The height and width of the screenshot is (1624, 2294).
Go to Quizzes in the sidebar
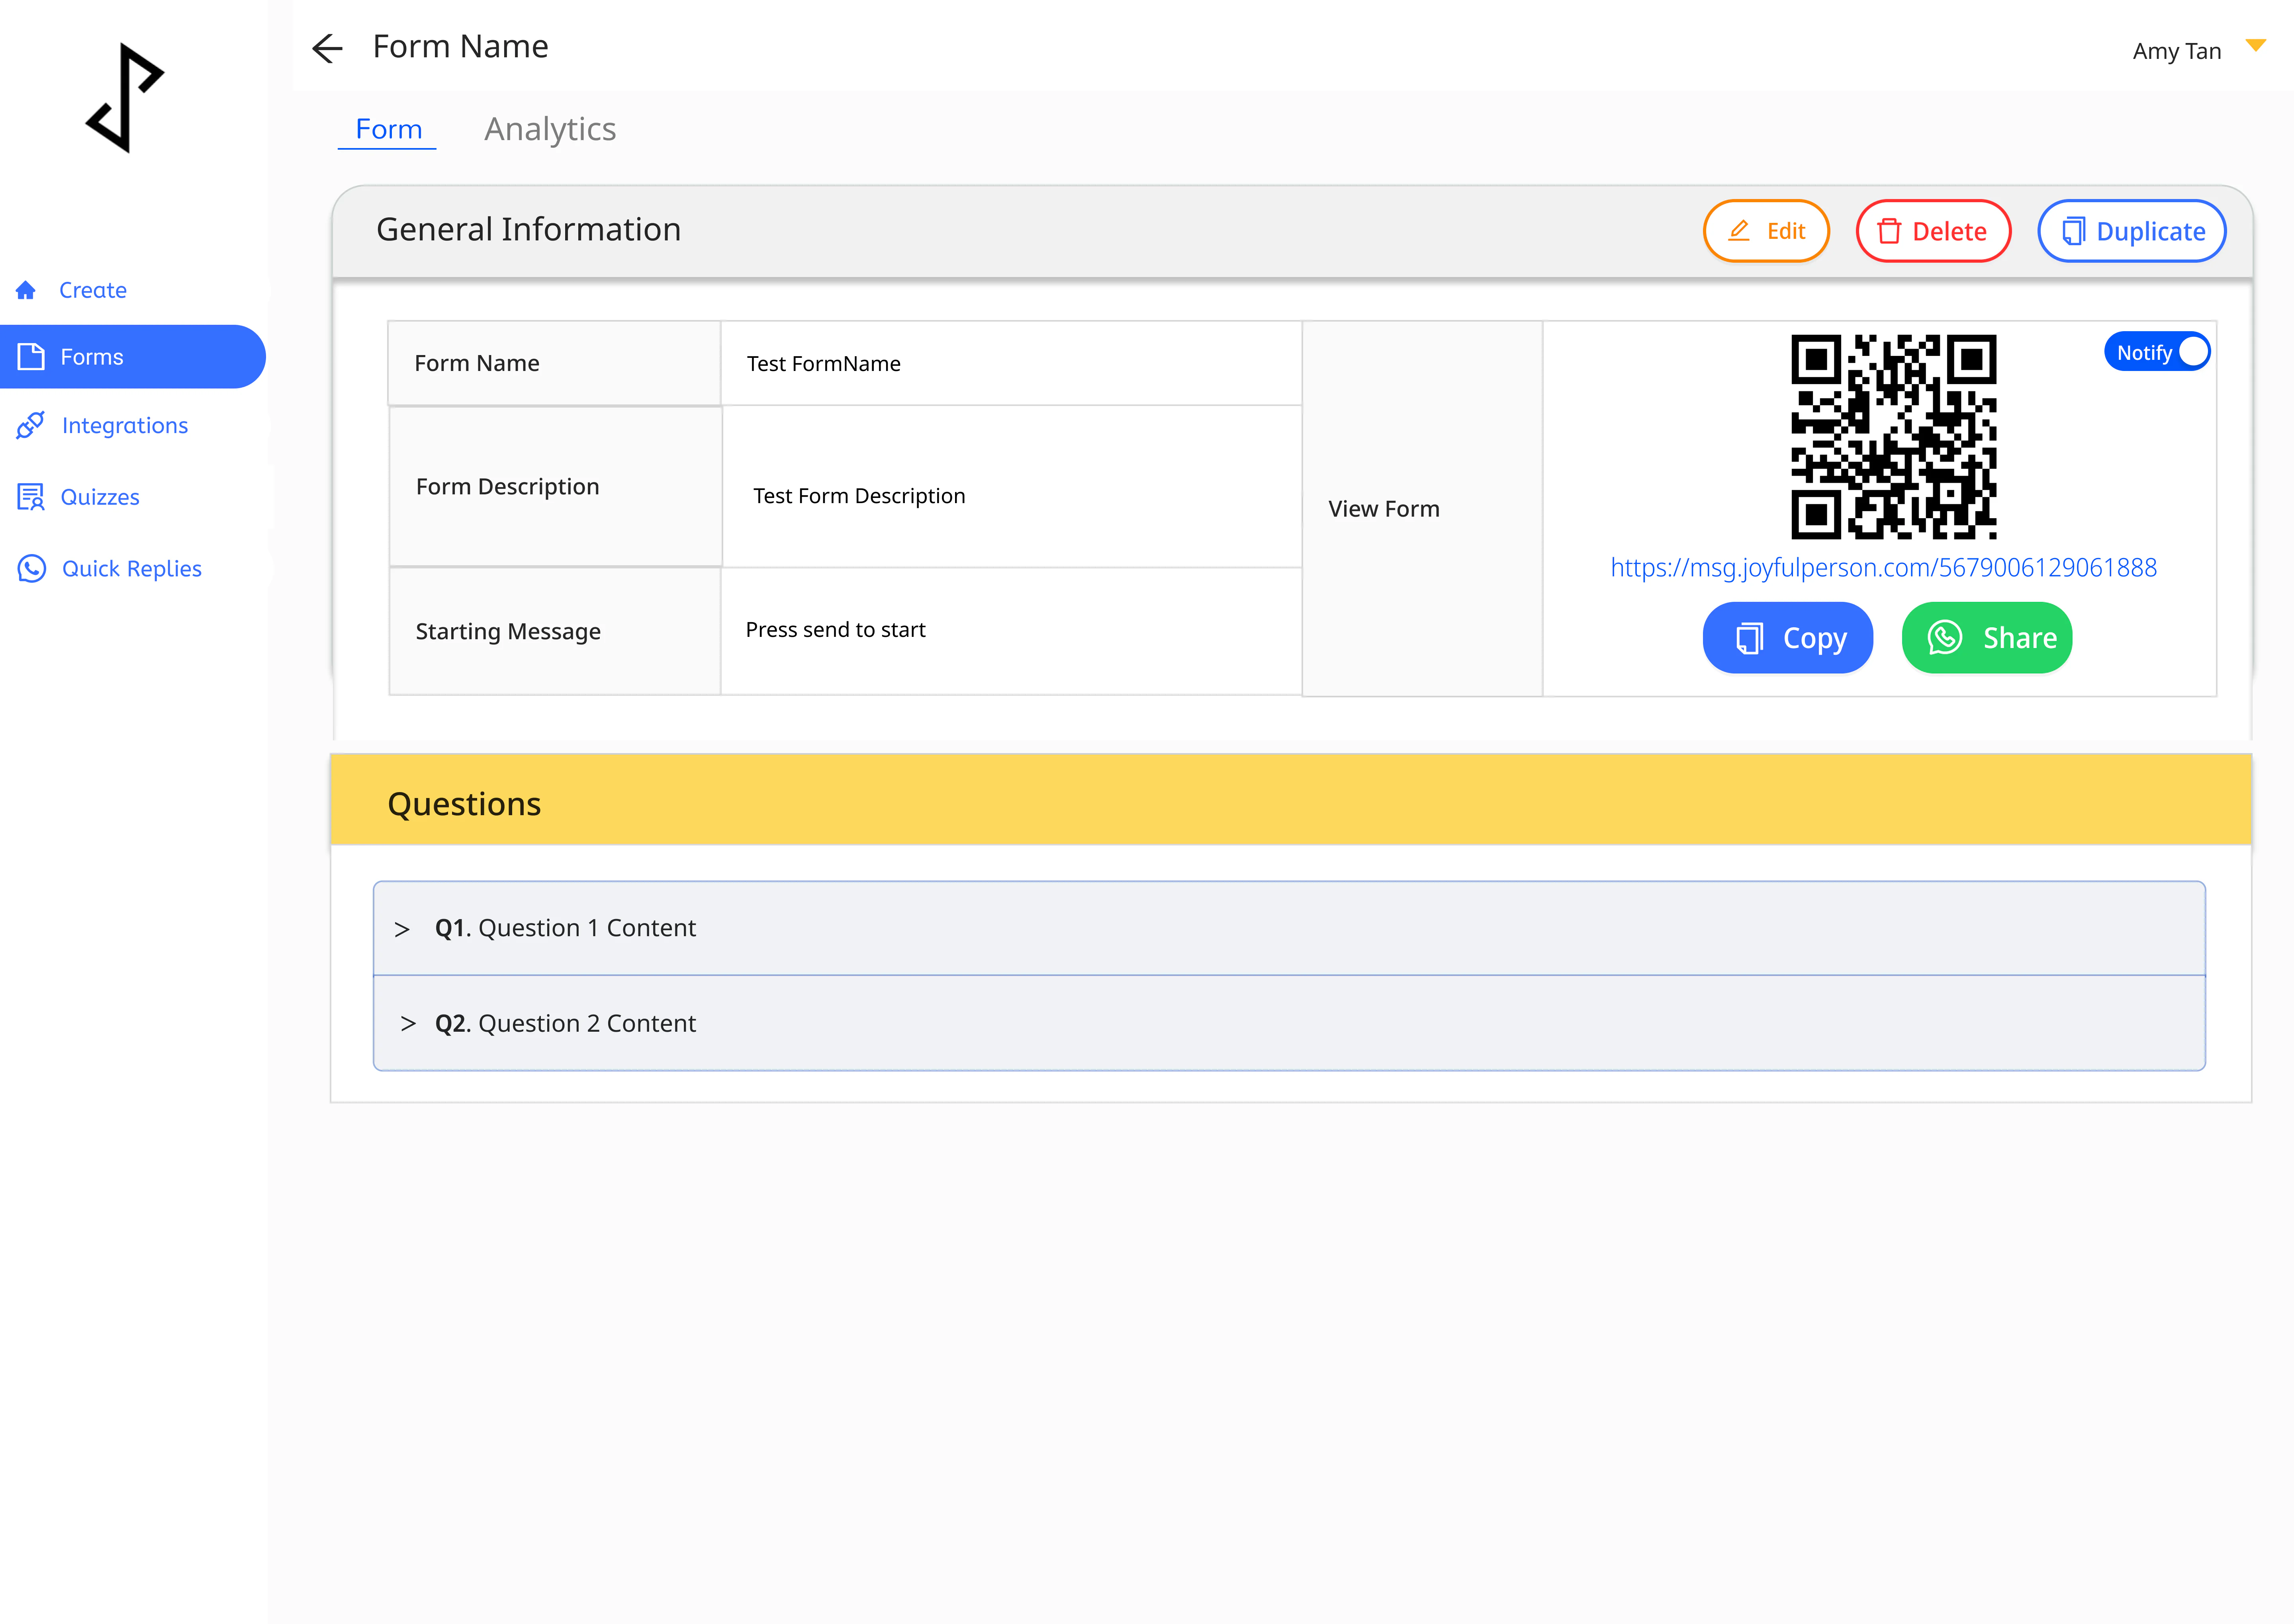coord(100,497)
